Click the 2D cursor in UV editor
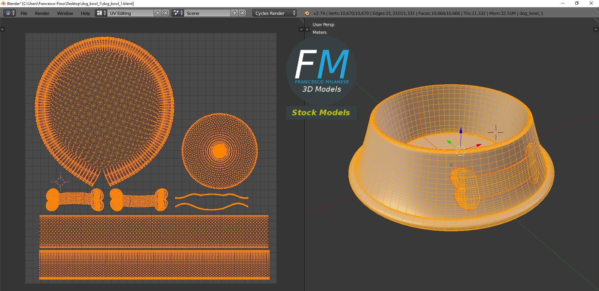The width and height of the screenshot is (599, 291). coord(60,182)
